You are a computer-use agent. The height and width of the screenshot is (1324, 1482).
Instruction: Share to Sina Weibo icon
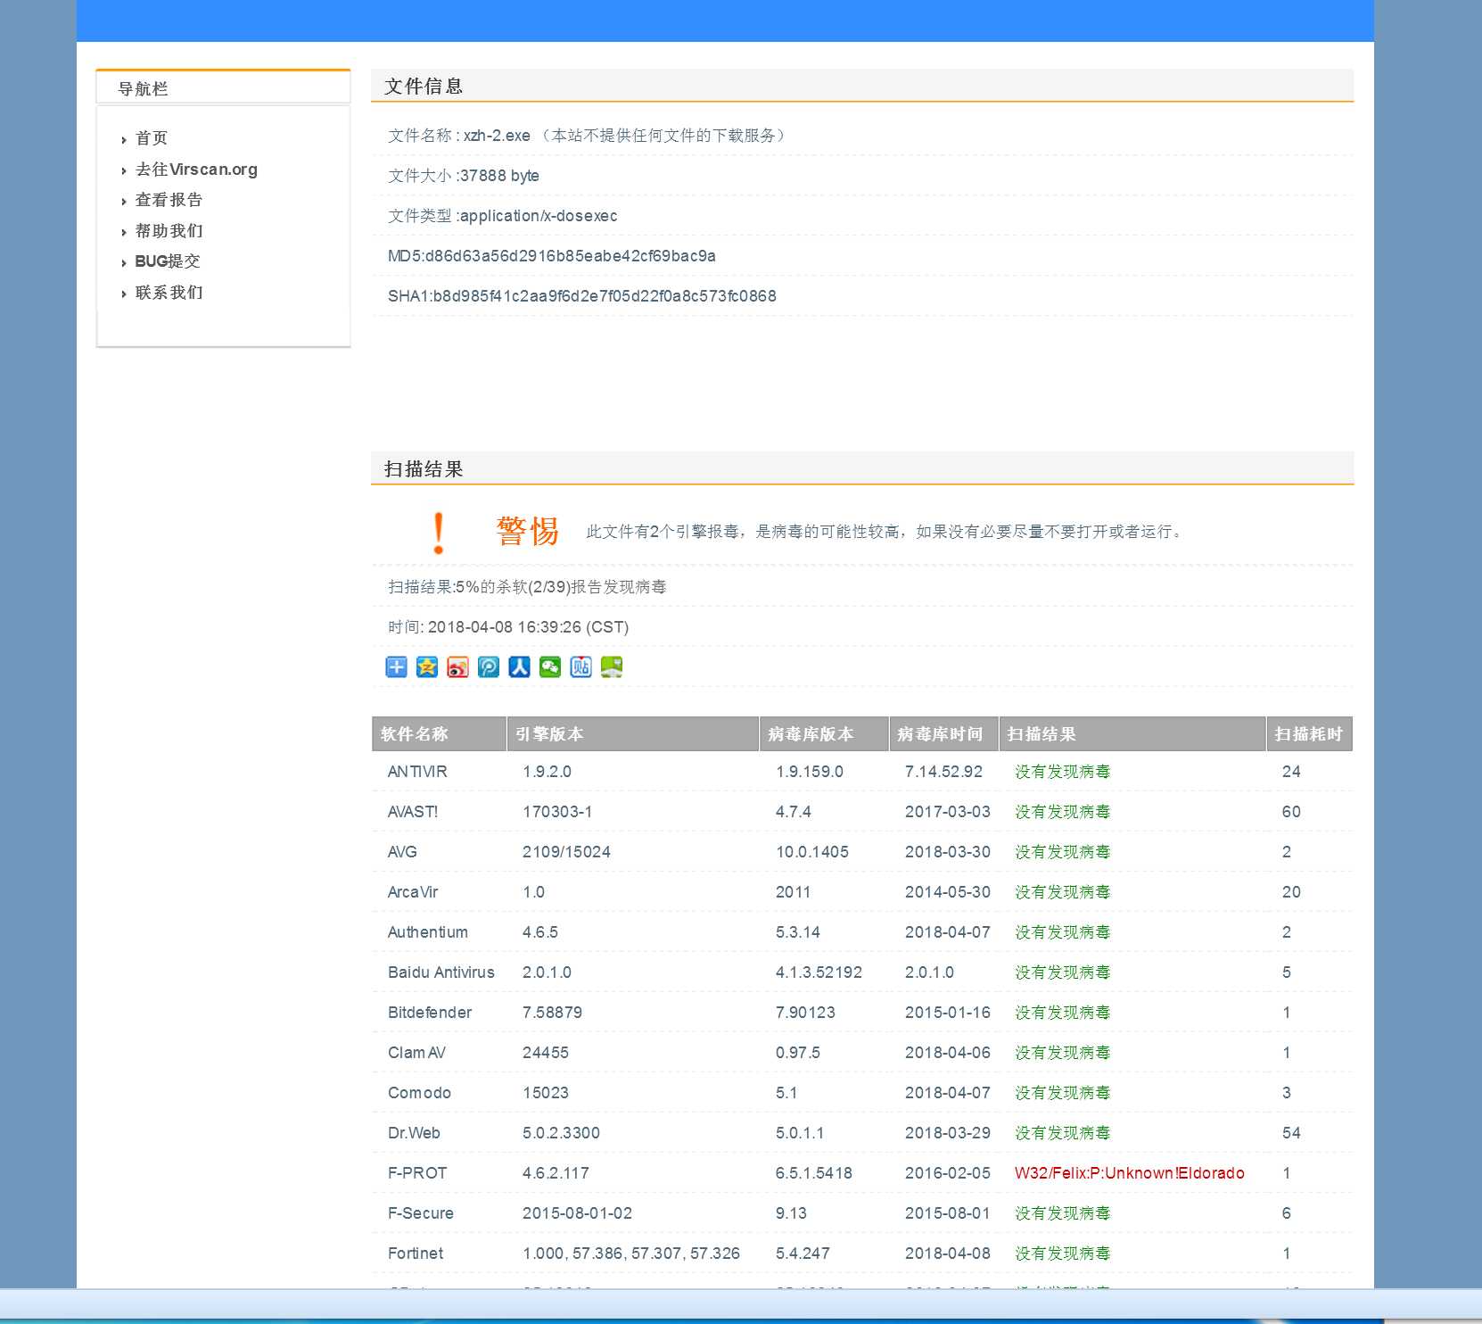pos(457,666)
